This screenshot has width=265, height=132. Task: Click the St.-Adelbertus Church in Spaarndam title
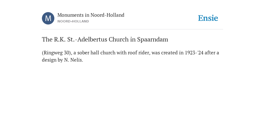pos(105,39)
